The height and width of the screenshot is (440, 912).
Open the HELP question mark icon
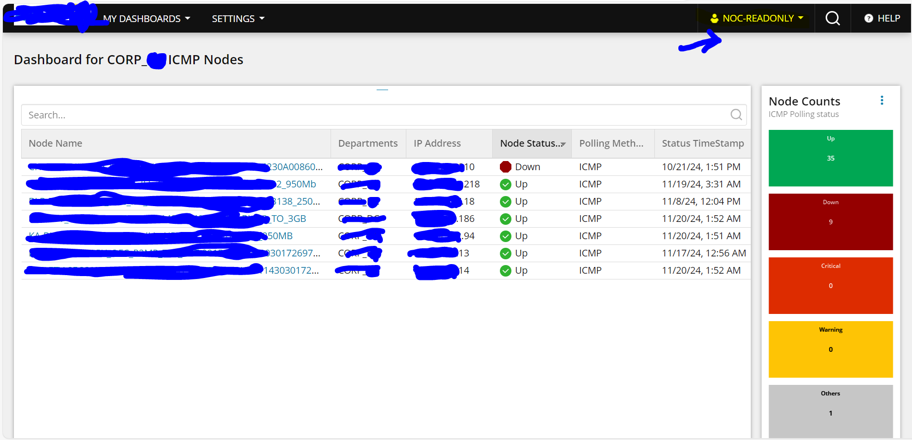868,18
